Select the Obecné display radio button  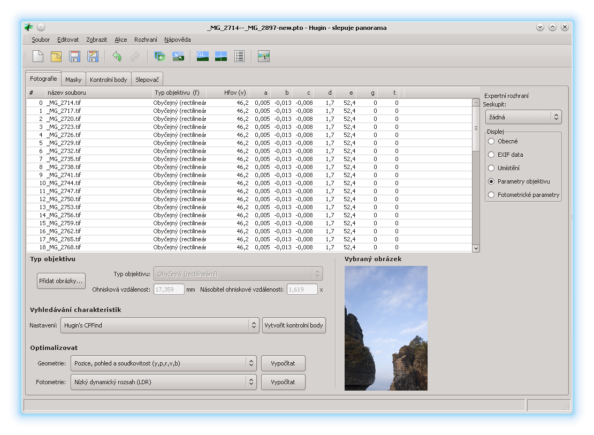[x=491, y=141]
